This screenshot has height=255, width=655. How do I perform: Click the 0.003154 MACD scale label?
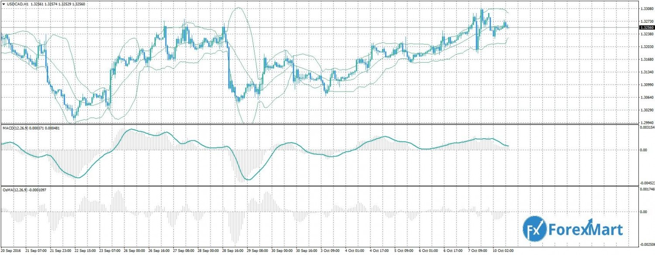point(647,128)
